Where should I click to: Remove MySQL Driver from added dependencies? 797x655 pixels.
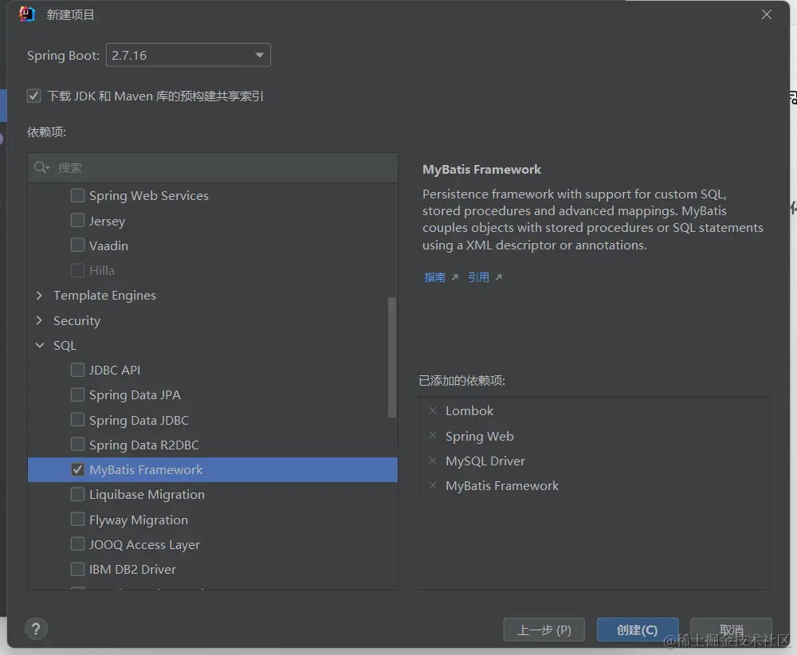[433, 461]
